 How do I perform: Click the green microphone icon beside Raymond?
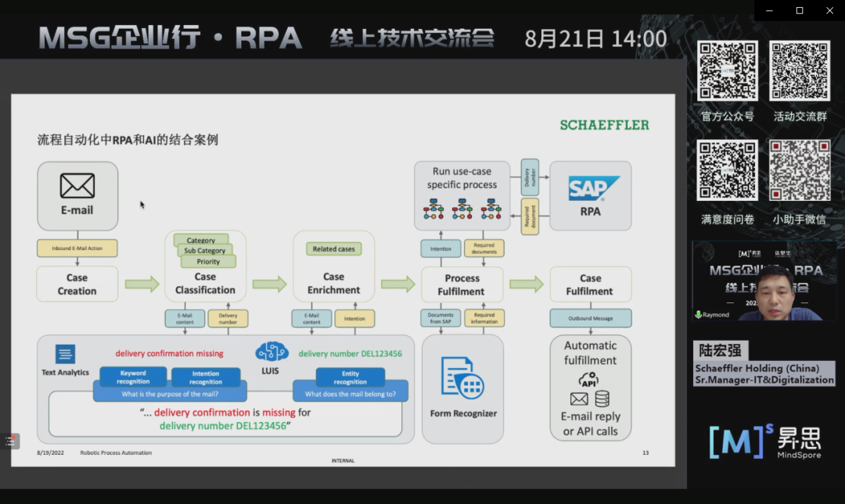click(x=698, y=315)
